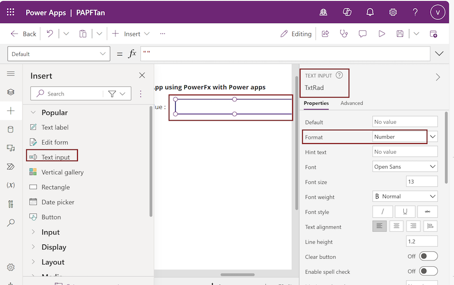Toggle italic font style

click(382, 211)
